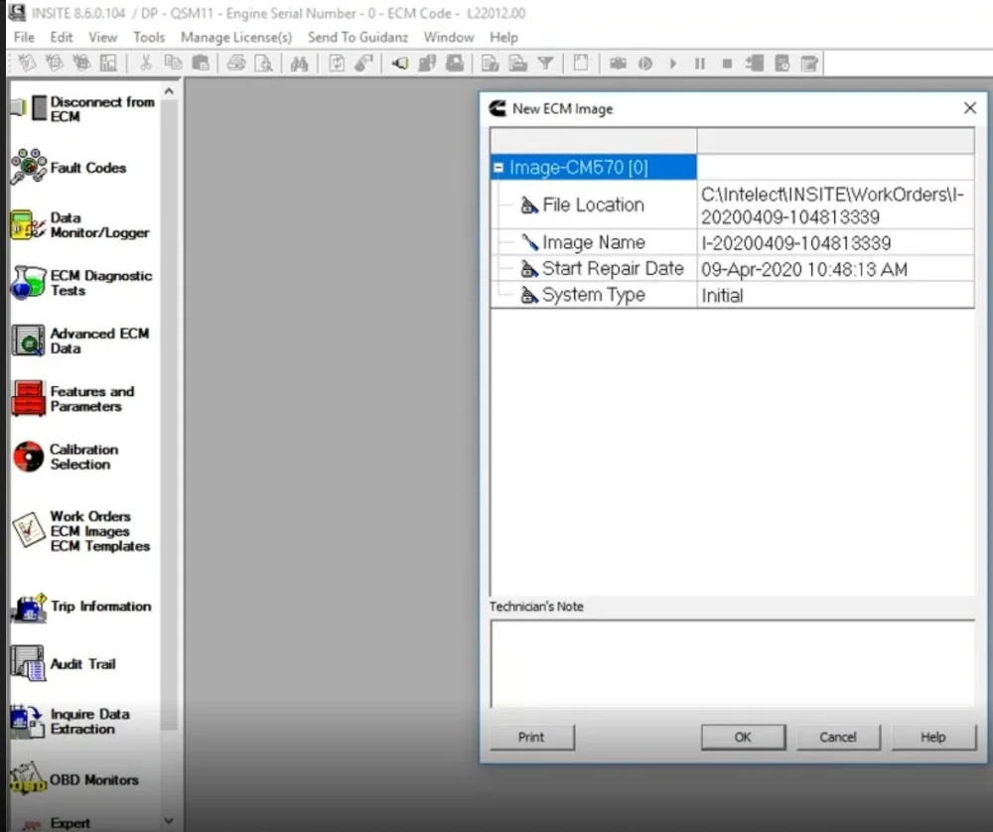
Task: Confirm with the OK button
Action: [743, 737]
